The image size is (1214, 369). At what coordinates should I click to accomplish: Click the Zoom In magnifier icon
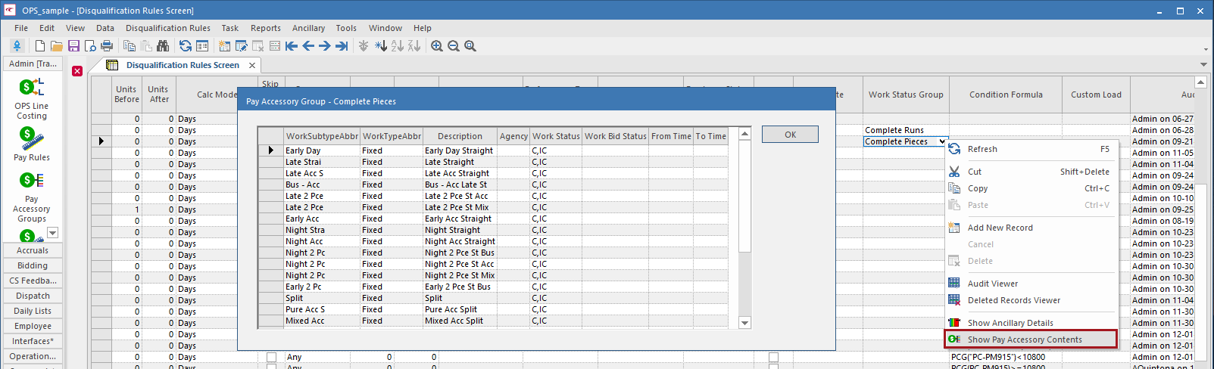[437, 46]
